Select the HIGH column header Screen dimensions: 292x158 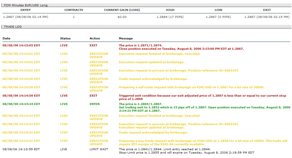click(170, 10)
